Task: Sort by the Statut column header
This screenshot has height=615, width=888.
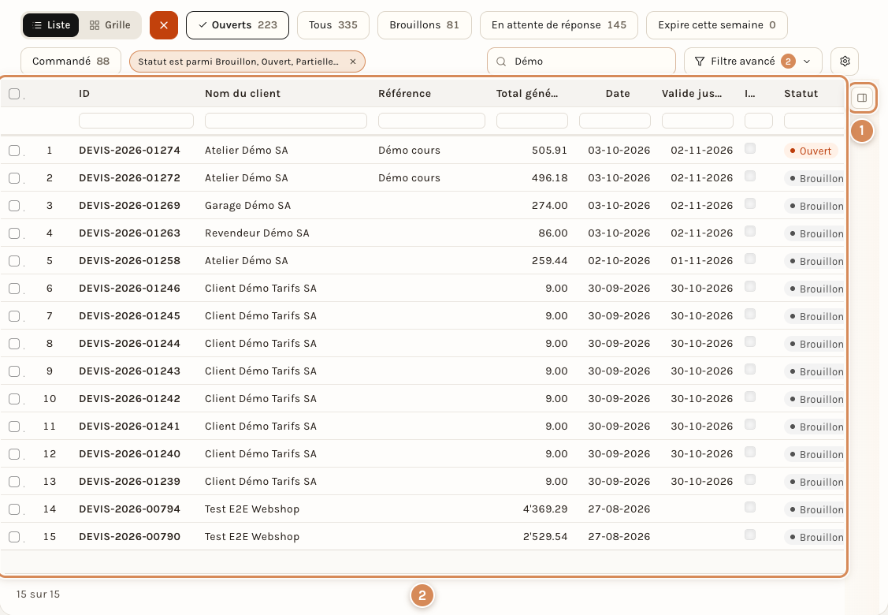Action: pos(801,94)
